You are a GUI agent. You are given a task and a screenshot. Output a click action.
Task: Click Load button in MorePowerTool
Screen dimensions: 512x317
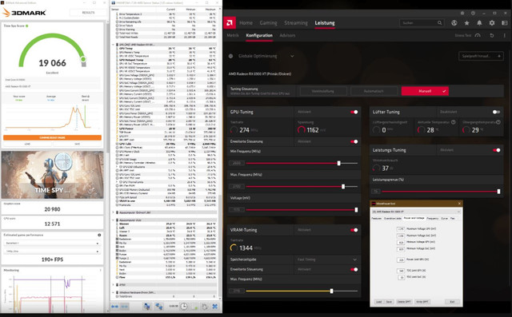378,302
